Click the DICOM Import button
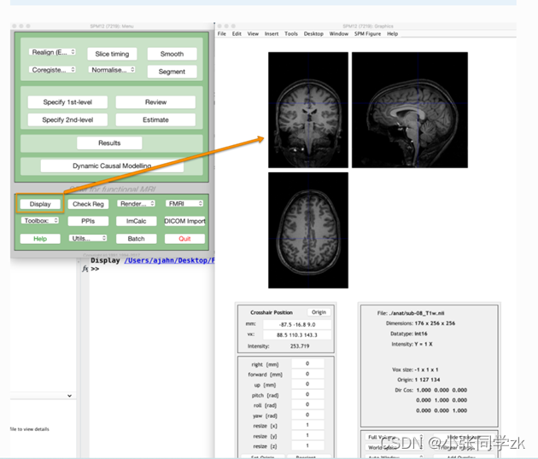538x459 pixels. (x=184, y=221)
